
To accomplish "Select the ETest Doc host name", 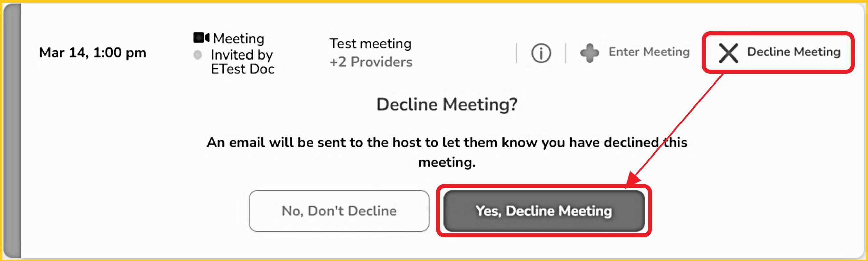I will pos(242,69).
